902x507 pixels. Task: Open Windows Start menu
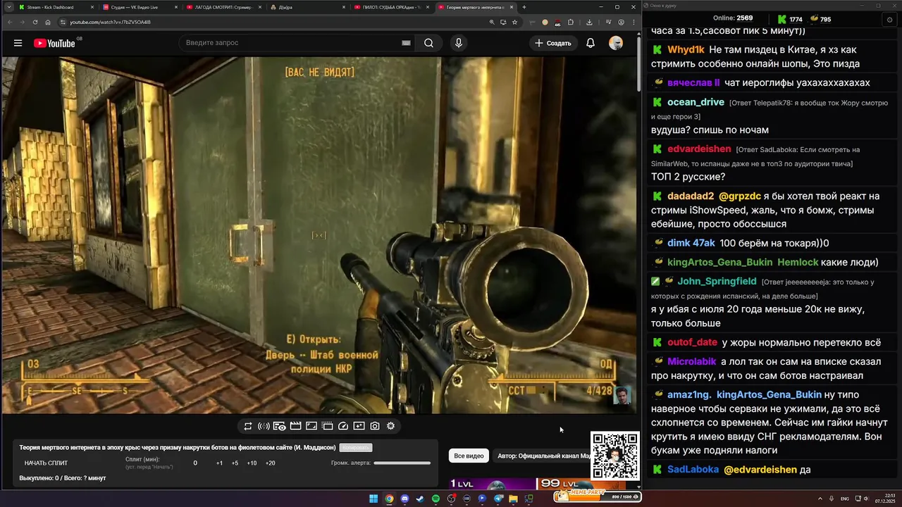(373, 499)
